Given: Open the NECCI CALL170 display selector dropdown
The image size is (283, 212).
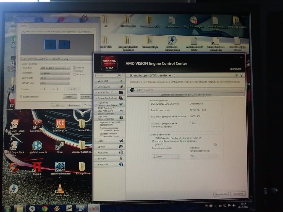Looking at the screenshot, I should tap(185, 90).
